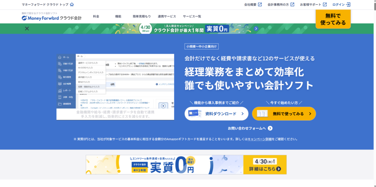Image resolution: width=376 pixels, height=187 pixels.
Task: Open the 料金 menu item
Action: (96, 16)
